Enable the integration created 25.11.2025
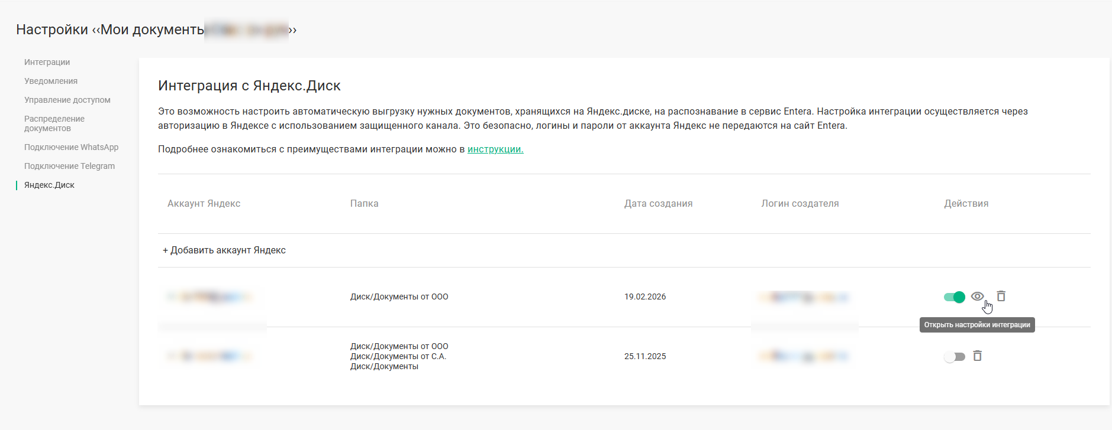This screenshot has height=430, width=1112. pyautogui.click(x=954, y=357)
